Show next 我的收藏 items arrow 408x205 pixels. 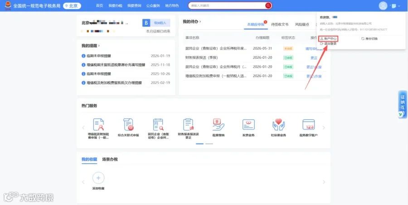pyautogui.click(x=324, y=182)
